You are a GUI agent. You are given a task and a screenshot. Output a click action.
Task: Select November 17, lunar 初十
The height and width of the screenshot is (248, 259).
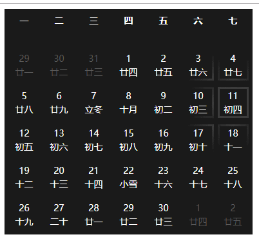[x=198, y=140]
